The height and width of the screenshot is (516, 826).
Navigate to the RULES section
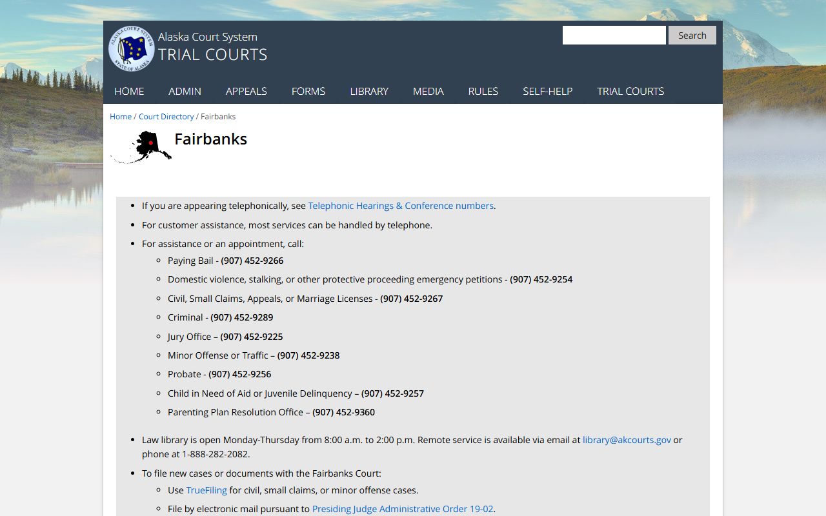(483, 91)
